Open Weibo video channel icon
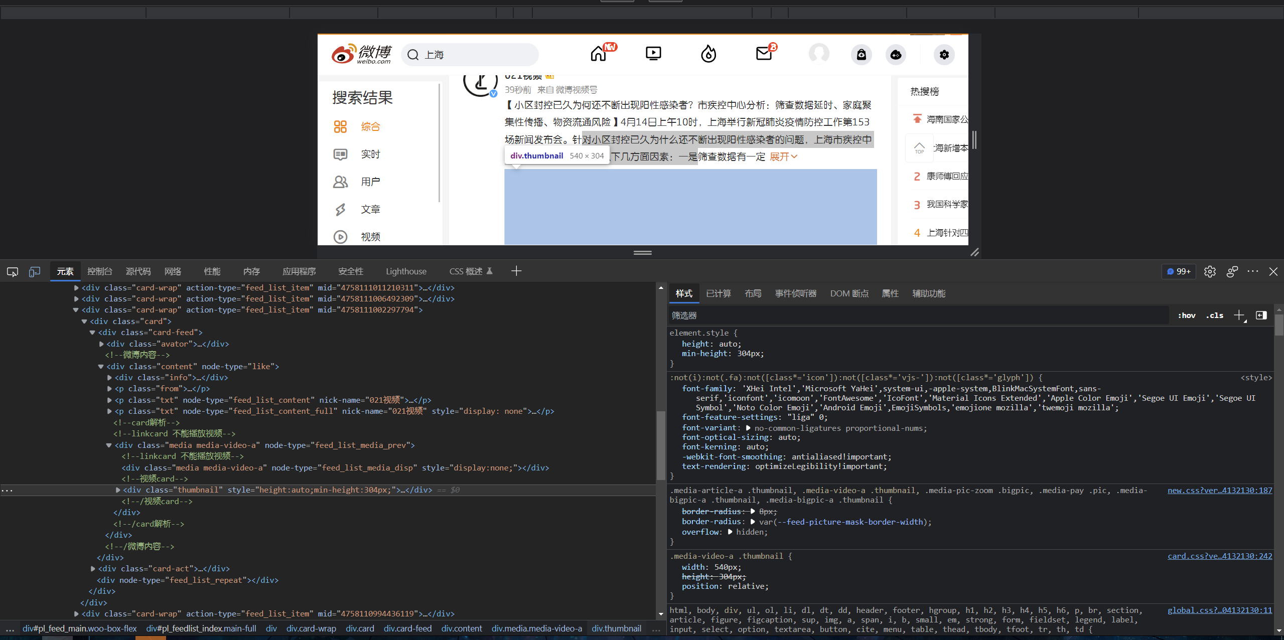 pos(652,54)
